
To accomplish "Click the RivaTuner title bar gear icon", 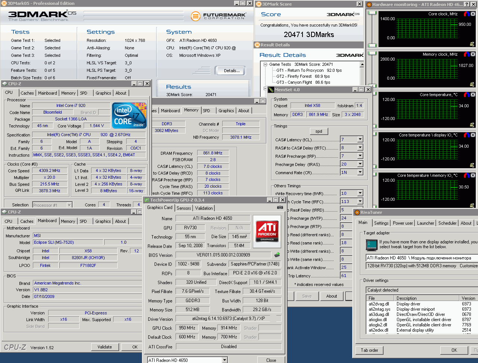I will 357,212.
